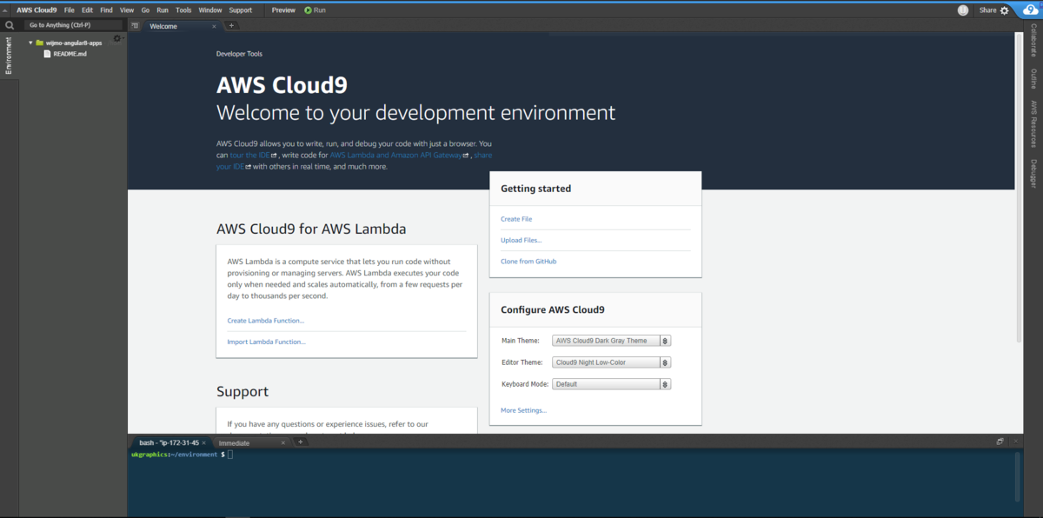The width and height of the screenshot is (1043, 518).
Task: Select README.md in the file tree
Action: tap(70, 54)
